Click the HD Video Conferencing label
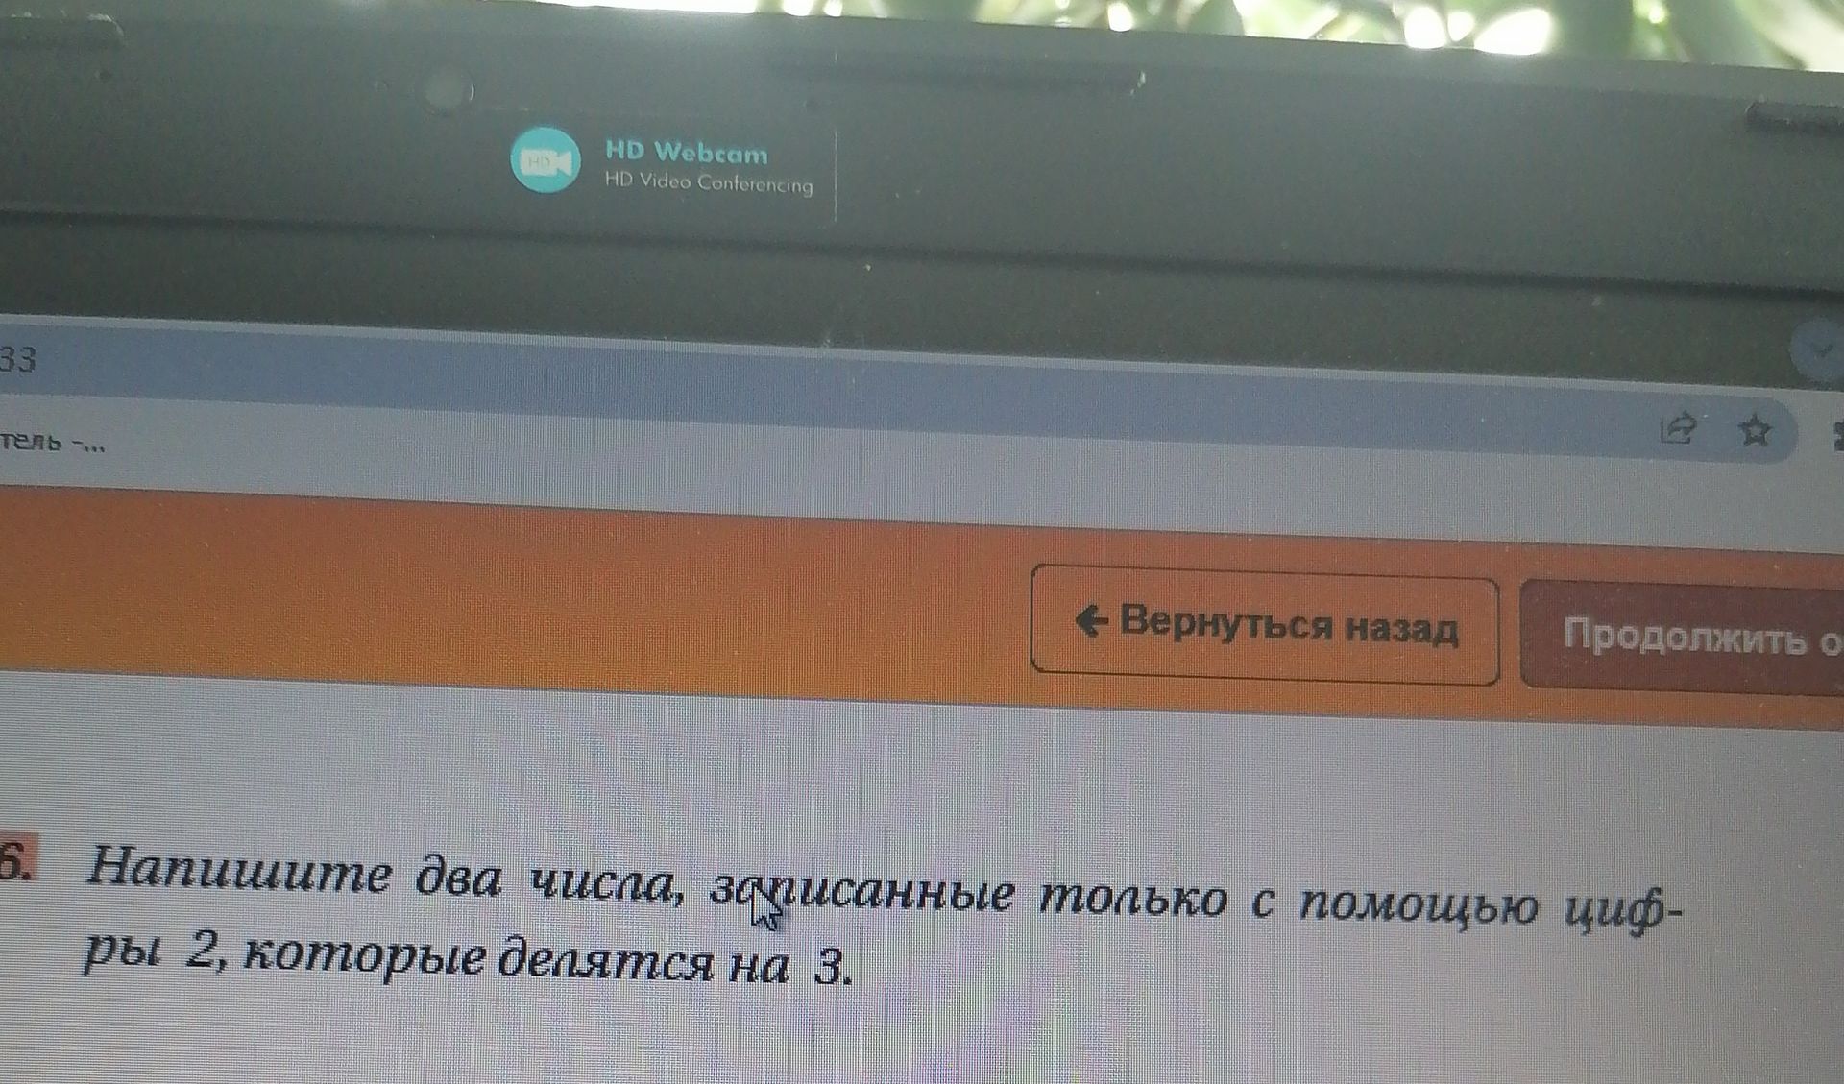 709,181
